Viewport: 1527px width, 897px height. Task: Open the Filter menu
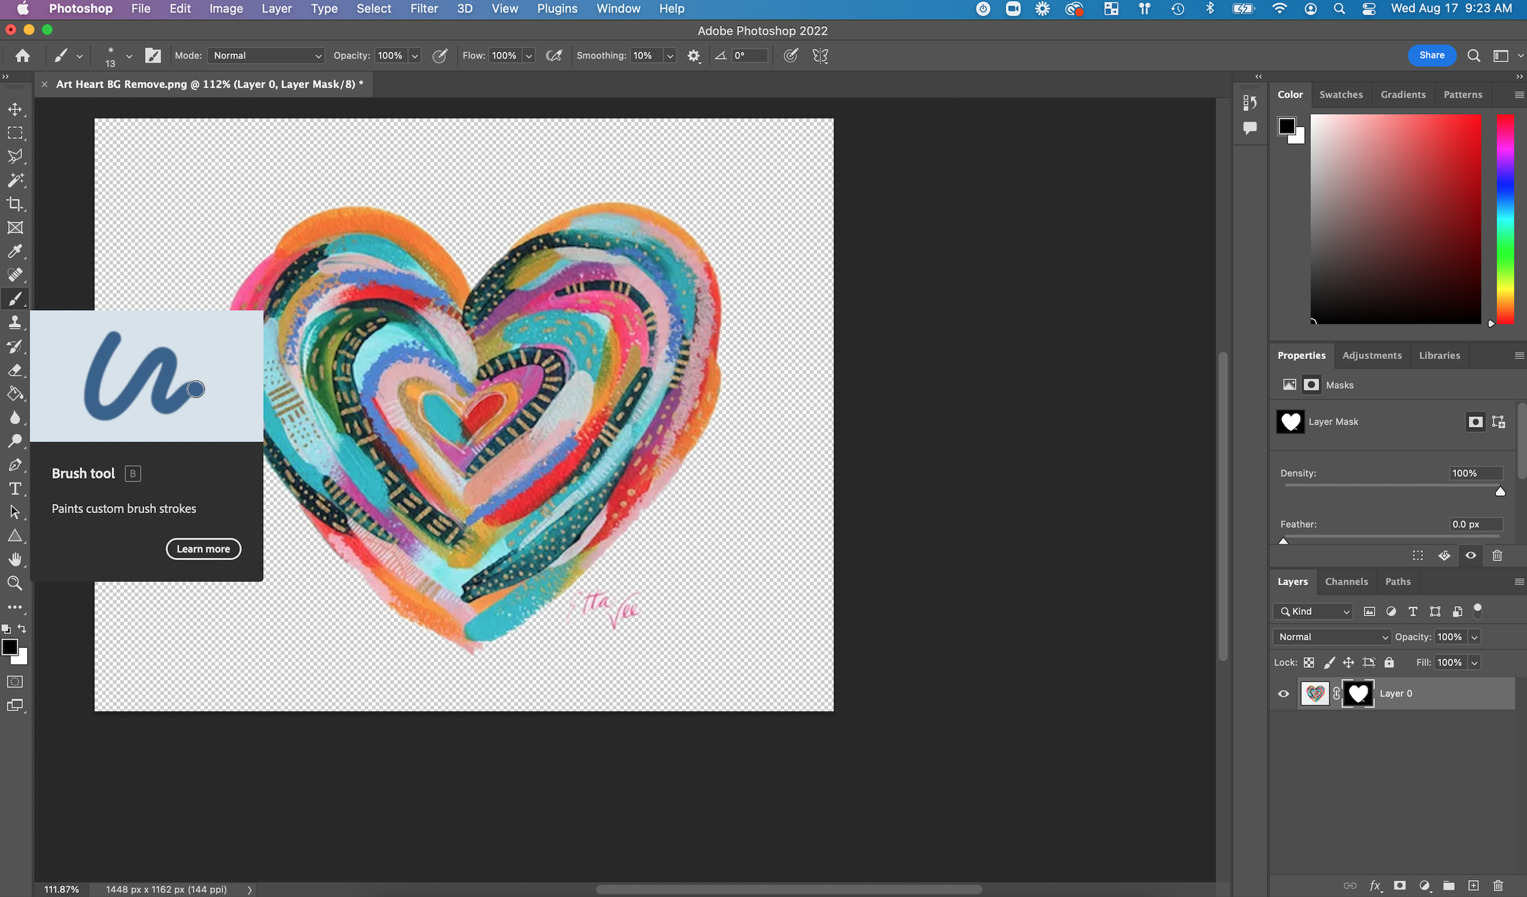(423, 9)
